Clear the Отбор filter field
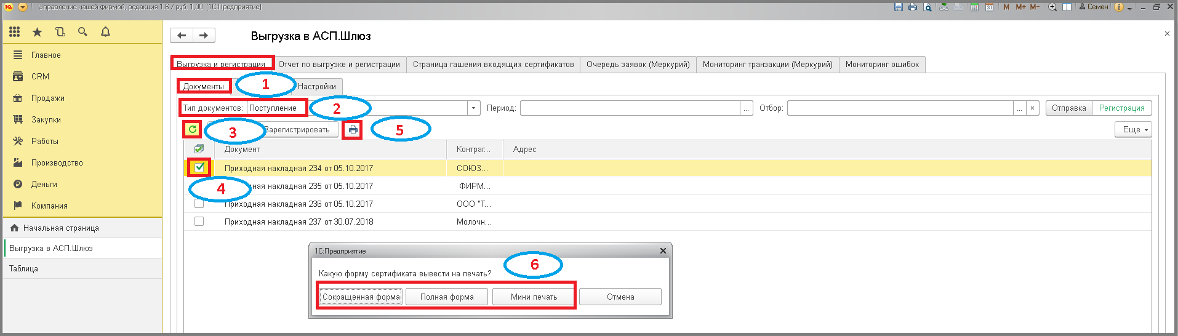The width and height of the screenshot is (1178, 336). (x=1033, y=108)
